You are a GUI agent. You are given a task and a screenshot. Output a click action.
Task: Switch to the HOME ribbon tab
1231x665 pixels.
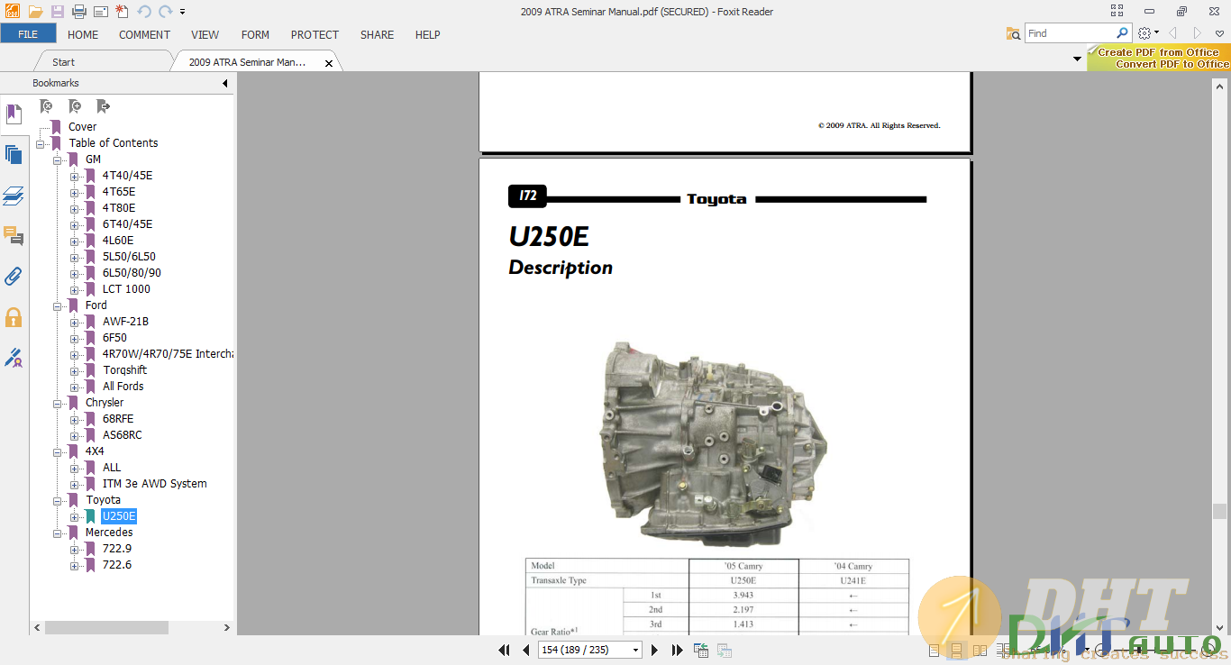click(83, 34)
